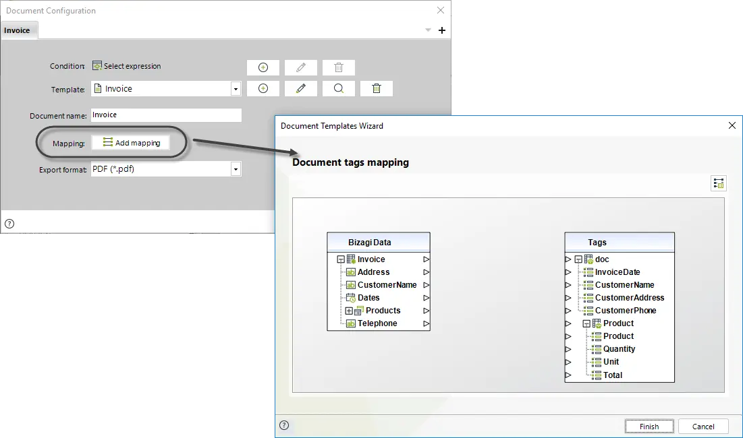The height and width of the screenshot is (438, 743).
Task: Expand the Products node in Bizagi Data
Action: (x=349, y=311)
